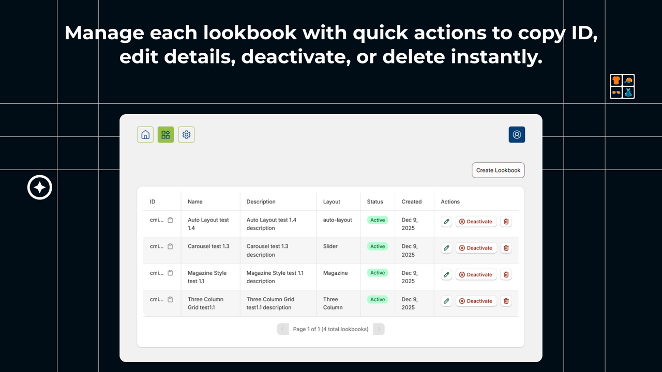662x372 pixels.
Task: Click 'Page 1 of 1 (4 total lookbooks)' text
Action: [x=330, y=329]
